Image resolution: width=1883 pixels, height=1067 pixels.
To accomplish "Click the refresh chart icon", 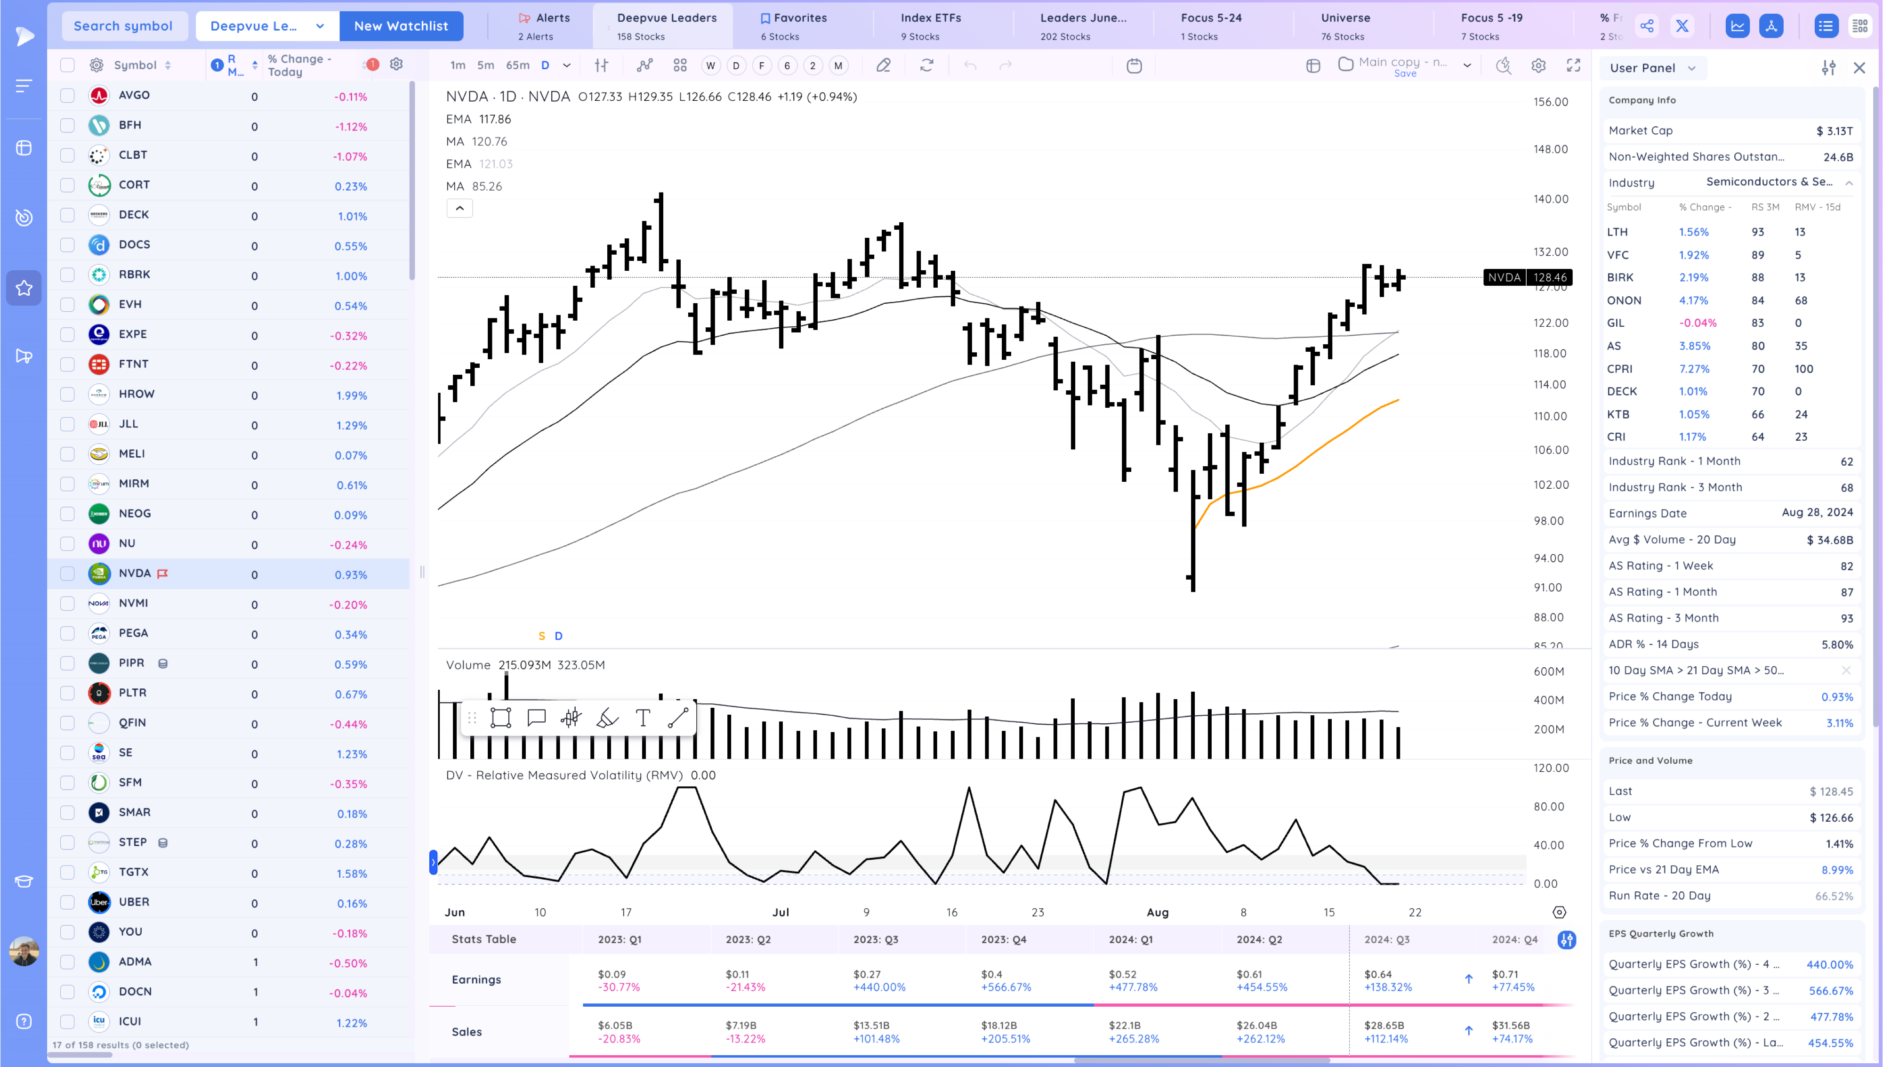I will [926, 65].
